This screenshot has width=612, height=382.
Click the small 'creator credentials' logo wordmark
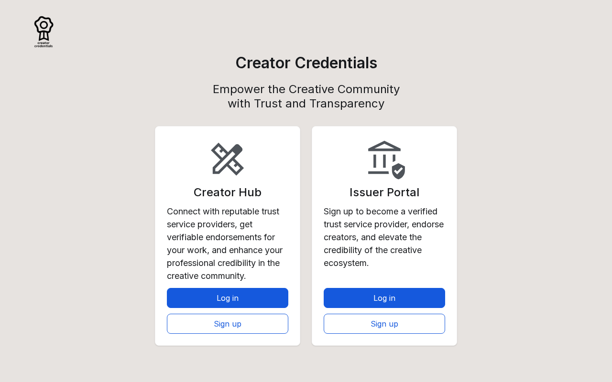pos(44,44)
